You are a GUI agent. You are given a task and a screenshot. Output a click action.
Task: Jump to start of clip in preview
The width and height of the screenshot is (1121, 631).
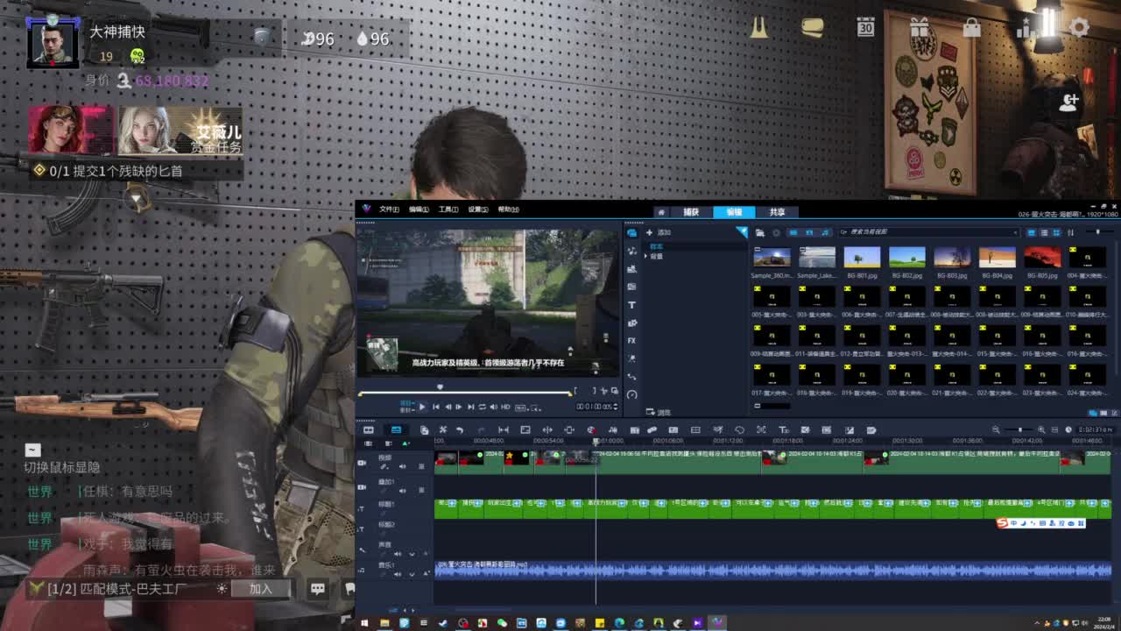(435, 407)
